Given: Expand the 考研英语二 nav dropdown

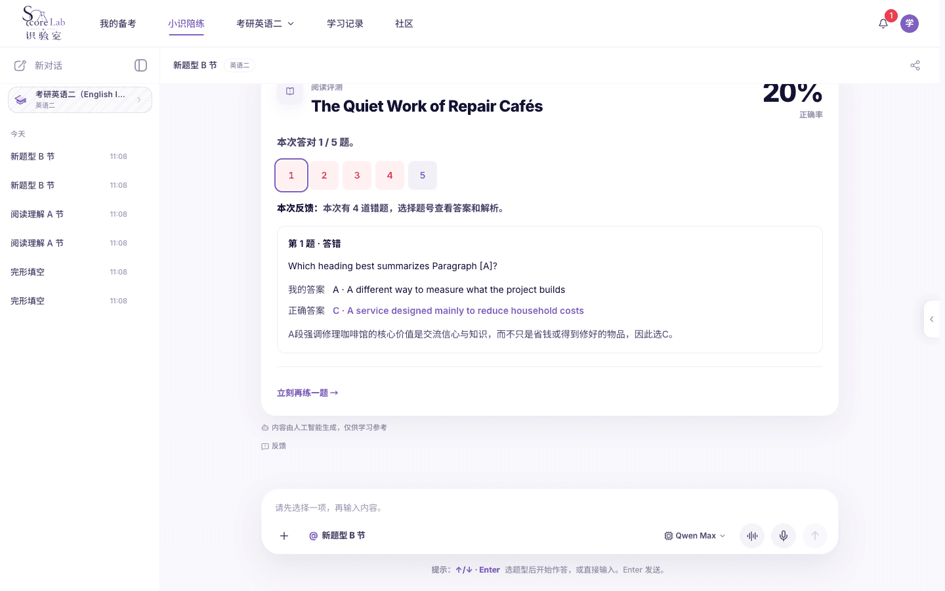Looking at the screenshot, I should [265, 24].
